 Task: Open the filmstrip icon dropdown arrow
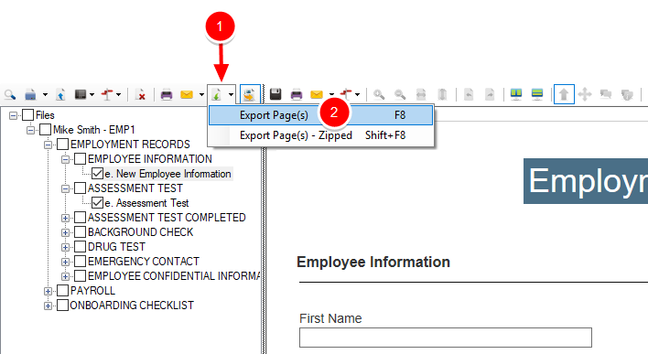[x=92, y=95]
